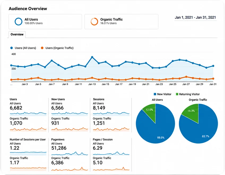Switch to the Overview tab
The image size is (225, 175).
click(17, 34)
